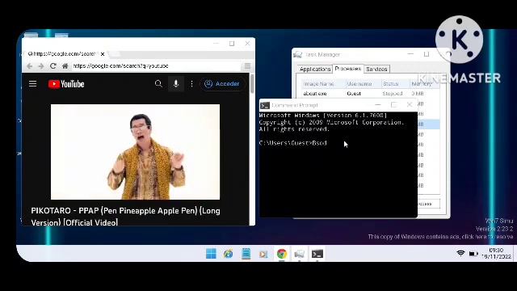Open the Windows Start button

point(211,254)
